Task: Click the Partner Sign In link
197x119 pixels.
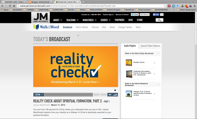Action: click(x=108, y=15)
